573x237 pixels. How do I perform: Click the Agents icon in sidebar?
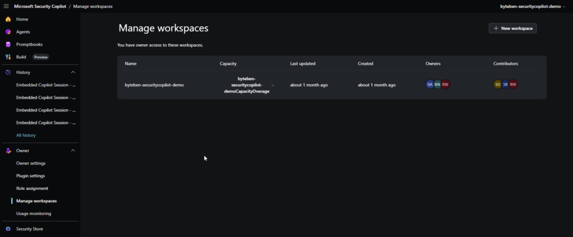(8, 32)
